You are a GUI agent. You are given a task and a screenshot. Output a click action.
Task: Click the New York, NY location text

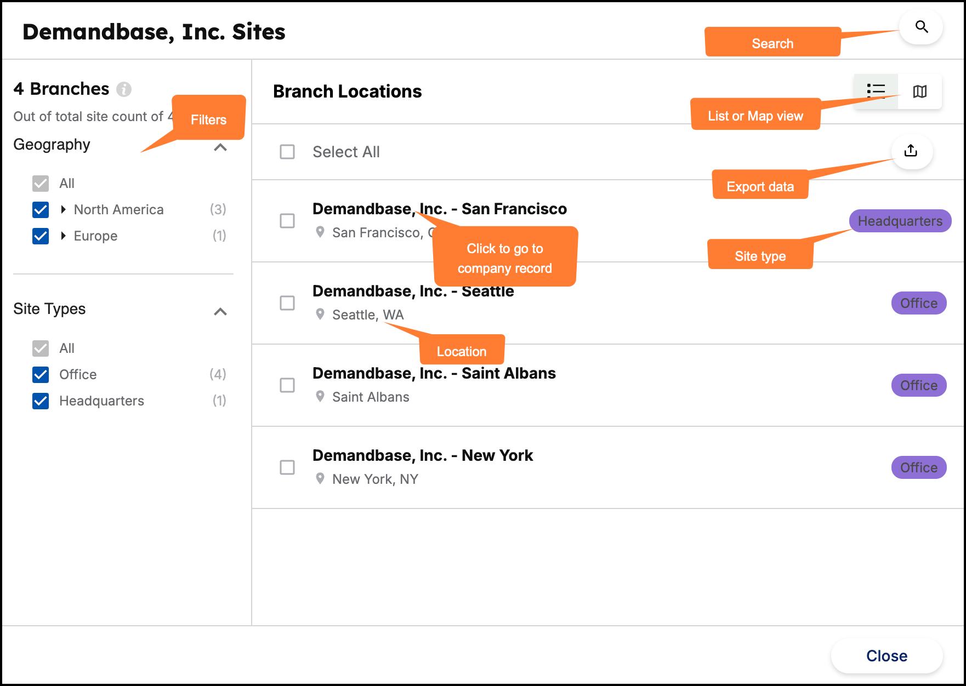(375, 479)
